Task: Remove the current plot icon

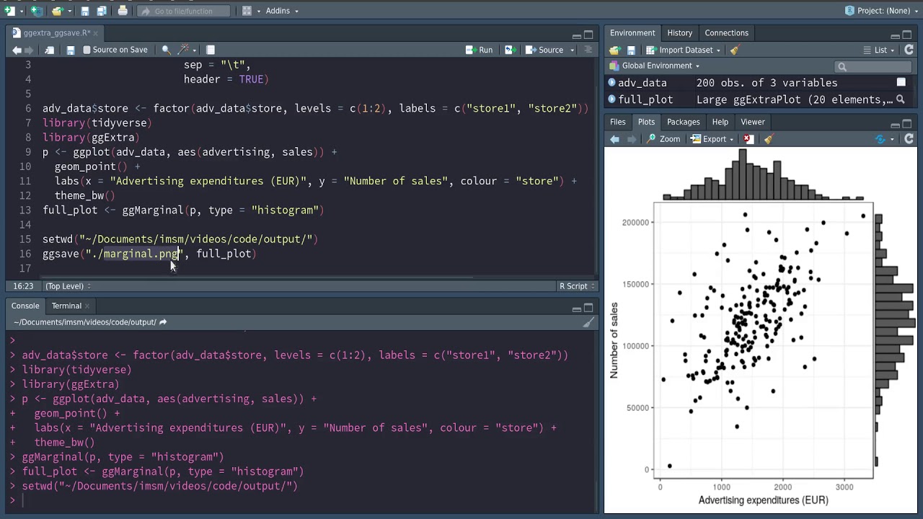Action: point(748,139)
